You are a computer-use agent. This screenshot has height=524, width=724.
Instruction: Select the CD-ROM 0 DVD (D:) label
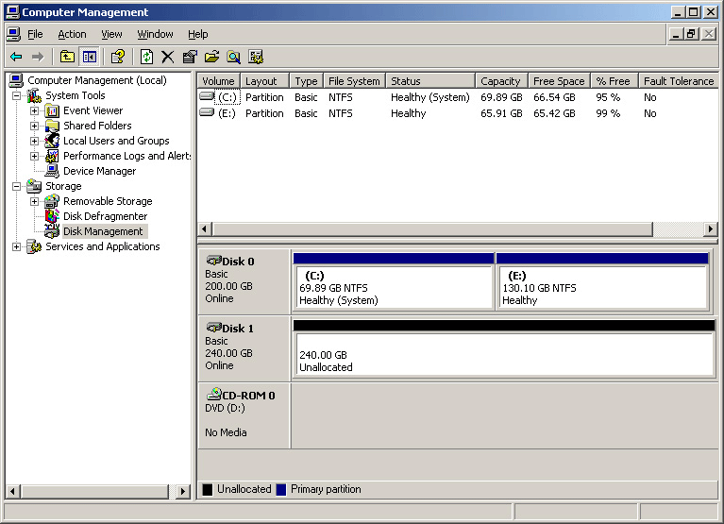pyautogui.click(x=244, y=414)
